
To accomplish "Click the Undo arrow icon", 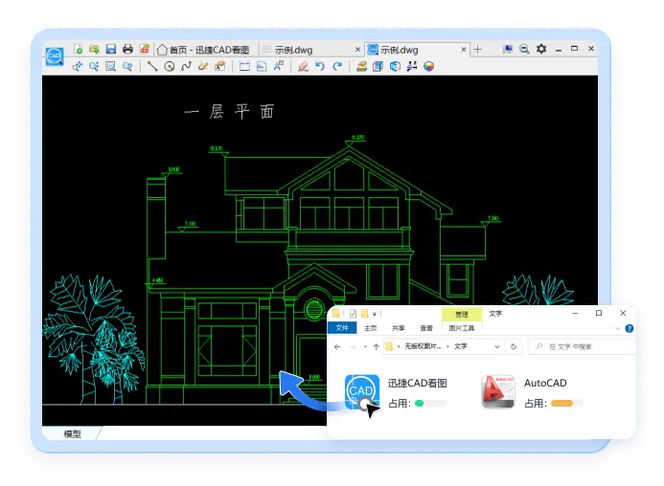I will (x=320, y=66).
